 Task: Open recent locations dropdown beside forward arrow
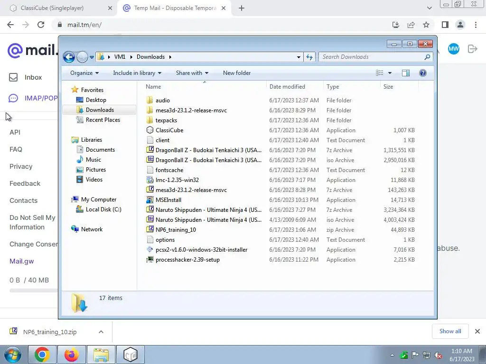click(92, 57)
